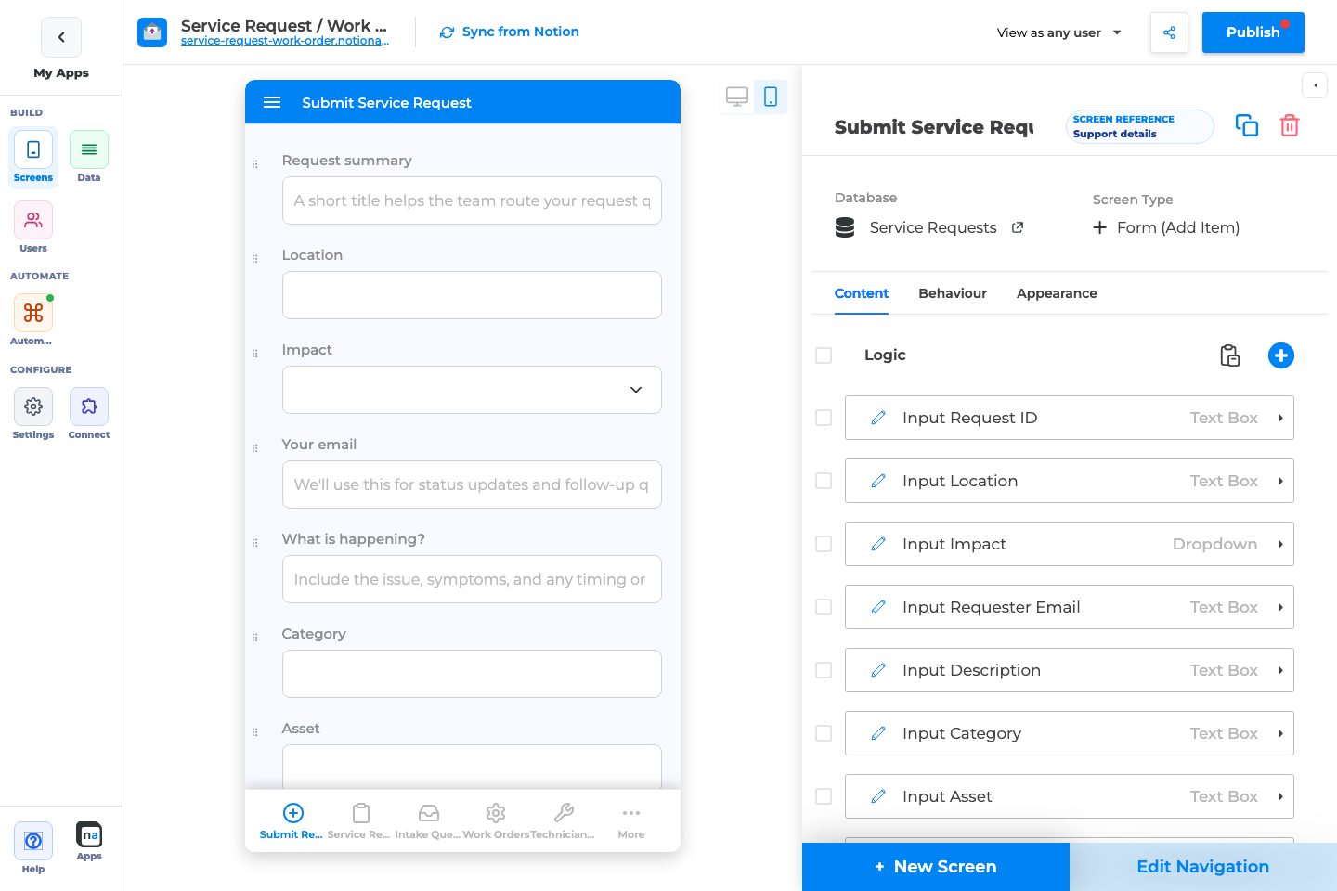Viewport: 1337px width, 891px height.
Task: Click Sync from Notion
Action: [x=510, y=32]
